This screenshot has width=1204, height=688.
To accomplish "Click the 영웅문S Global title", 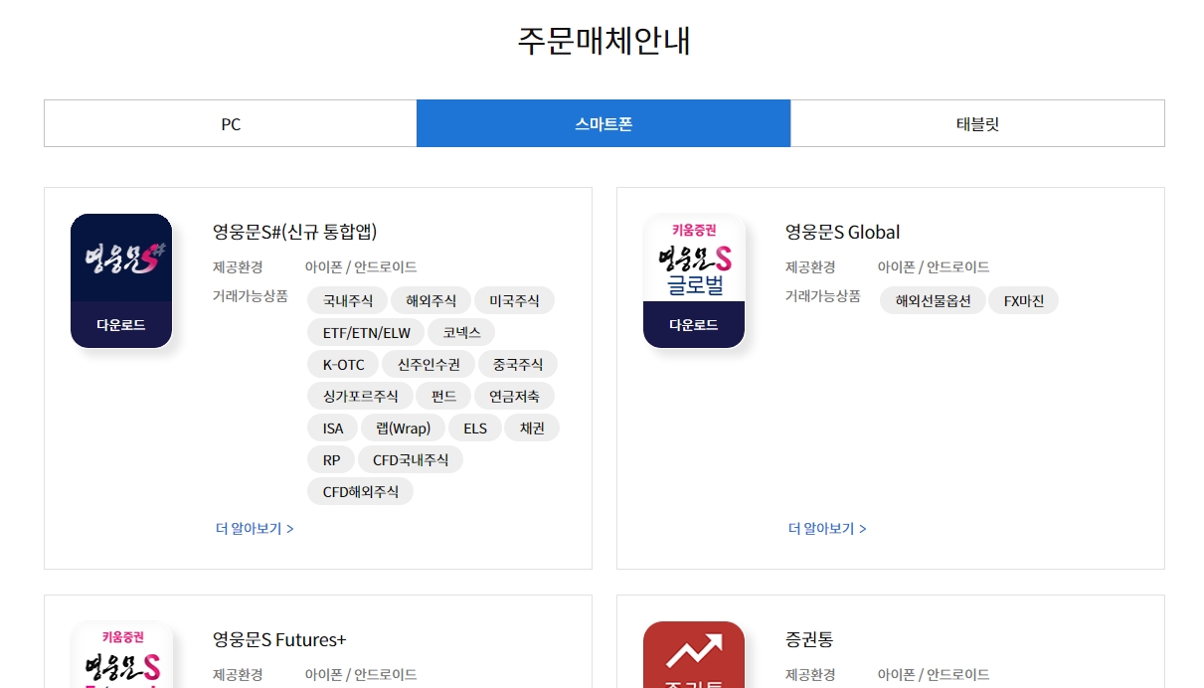I will pyautogui.click(x=842, y=232).
